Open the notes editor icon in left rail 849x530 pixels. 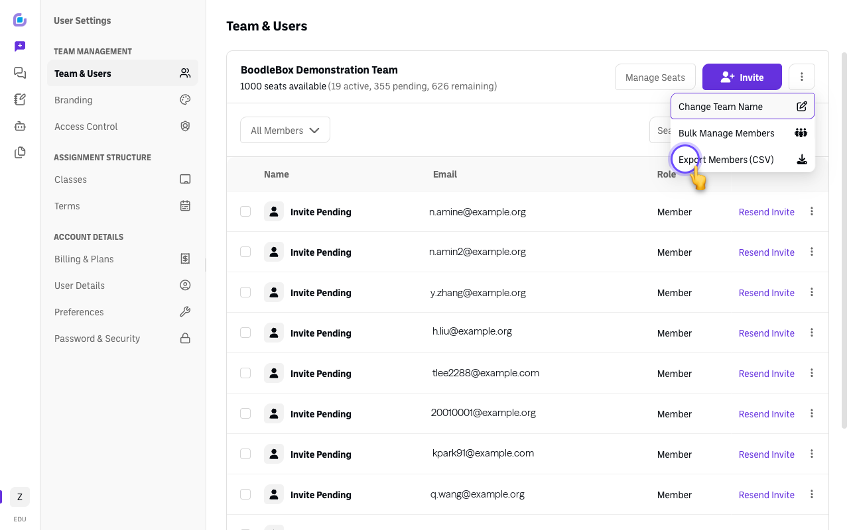20,99
